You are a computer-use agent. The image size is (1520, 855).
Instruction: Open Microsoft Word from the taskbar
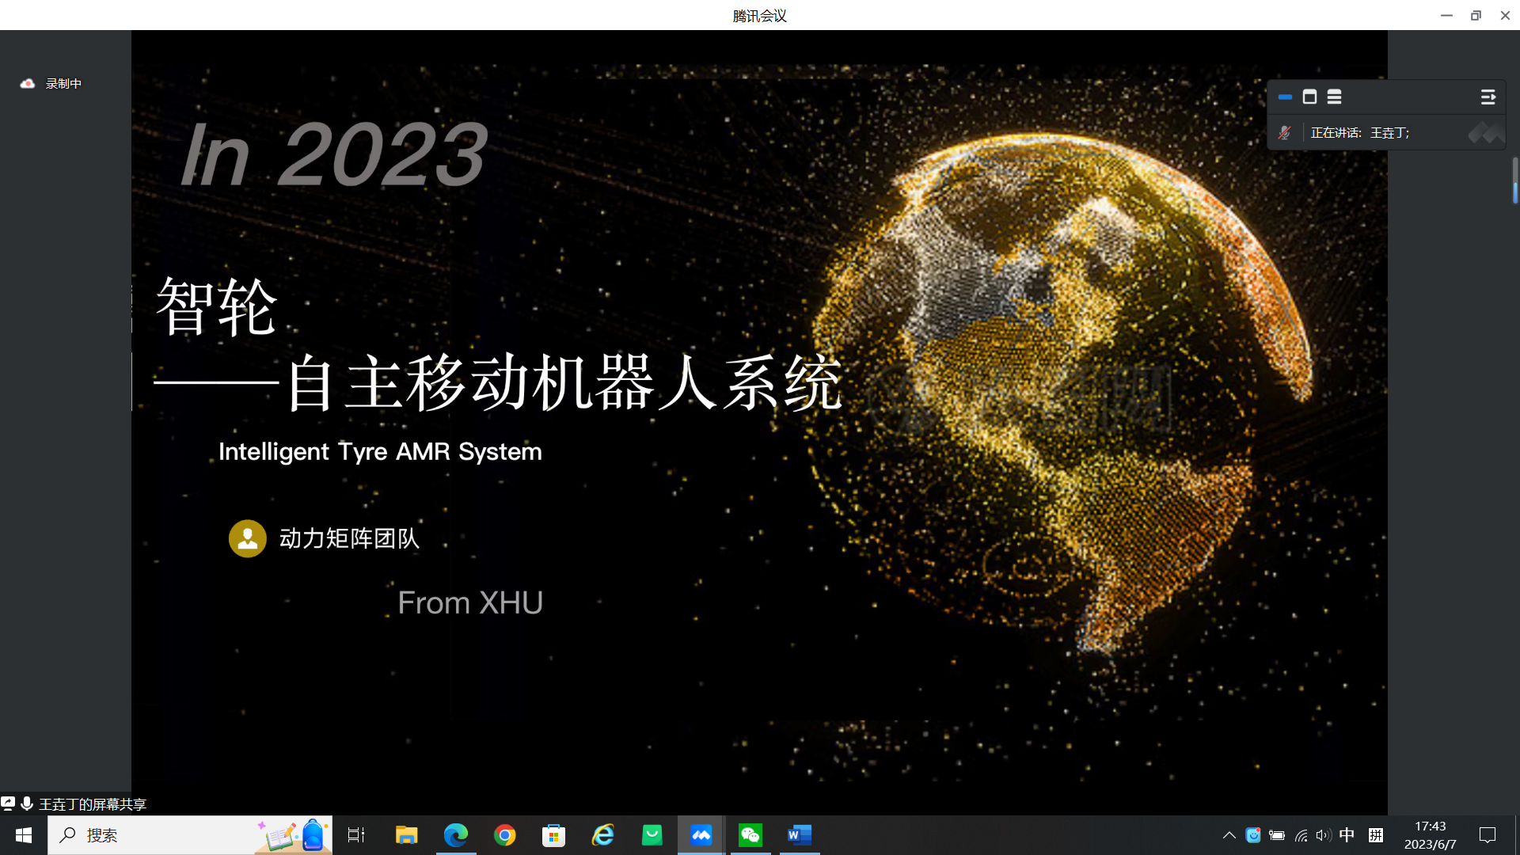coord(800,835)
